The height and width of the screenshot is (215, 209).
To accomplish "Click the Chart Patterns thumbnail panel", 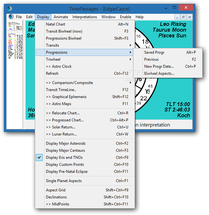I will pos(15,26).
